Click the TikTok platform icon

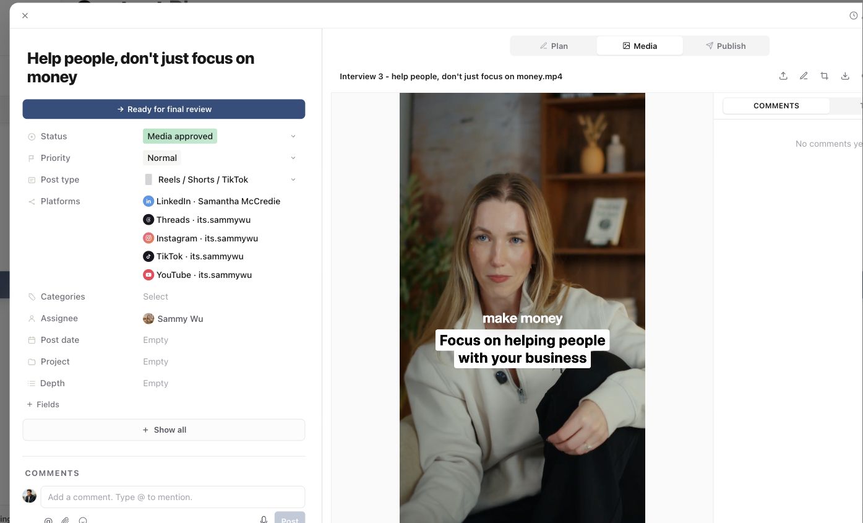tap(148, 256)
